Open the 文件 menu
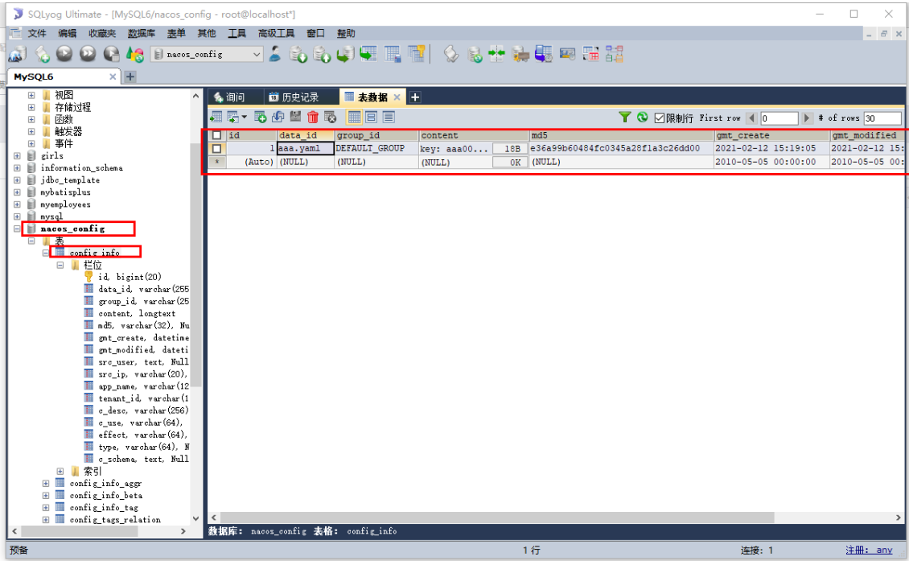 [36, 33]
